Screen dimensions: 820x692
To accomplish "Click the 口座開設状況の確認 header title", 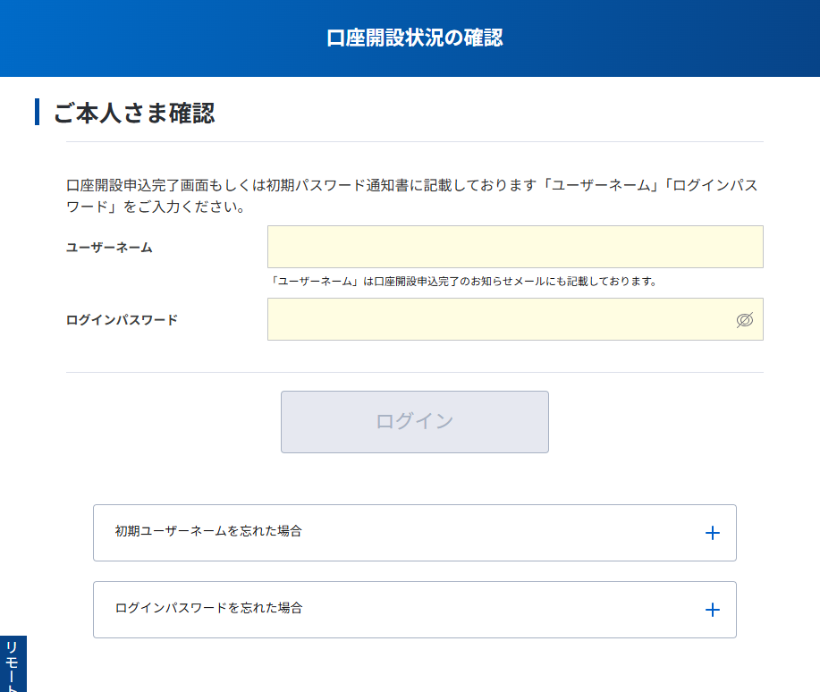I will point(414,38).
